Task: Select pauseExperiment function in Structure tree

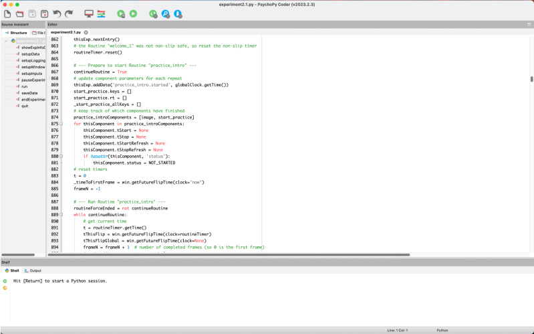Action: tap(31, 80)
